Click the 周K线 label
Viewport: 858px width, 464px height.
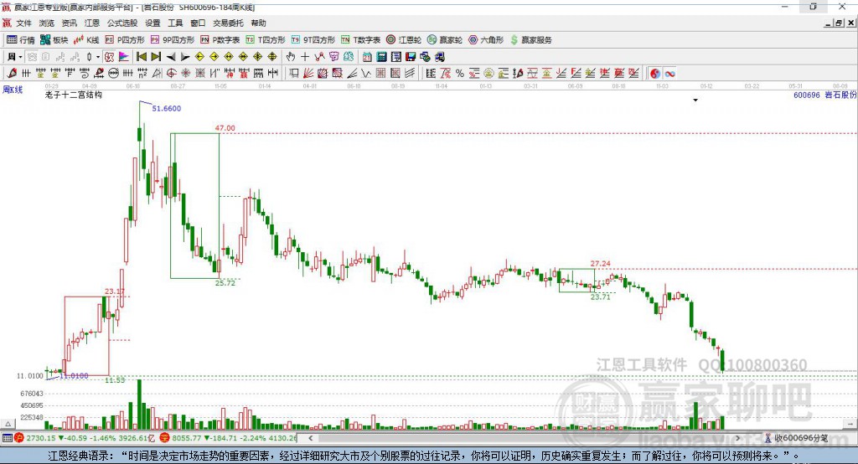click(13, 90)
